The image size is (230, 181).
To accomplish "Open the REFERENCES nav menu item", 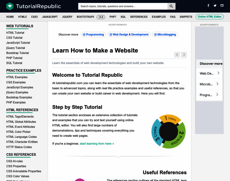I will 139,17.
